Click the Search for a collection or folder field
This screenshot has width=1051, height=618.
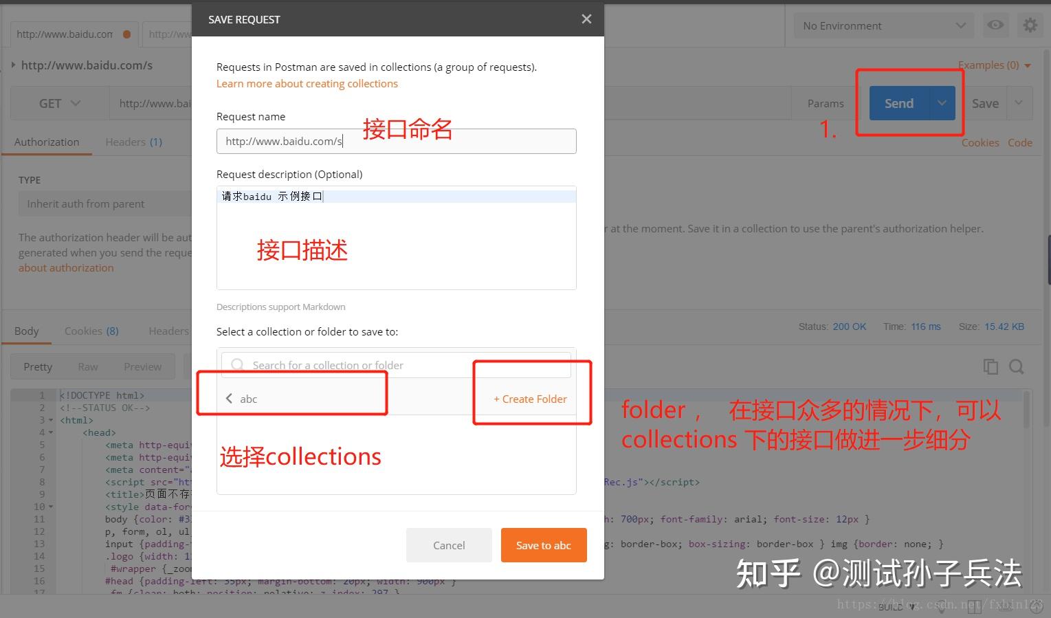(396, 365)
